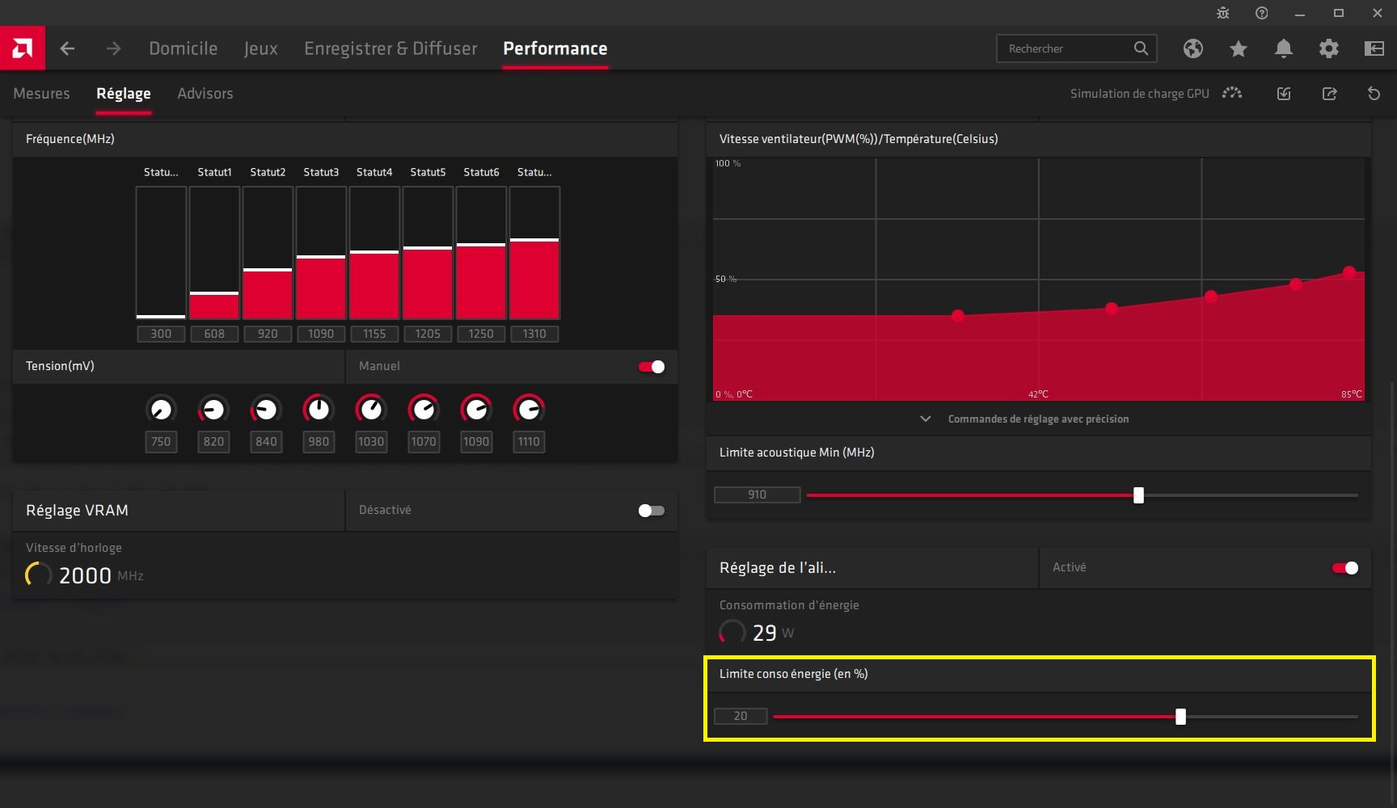Open Enregistrer & Diffuser section
This screenshot has width=1397, height=808.
click(x=390, y=48)
